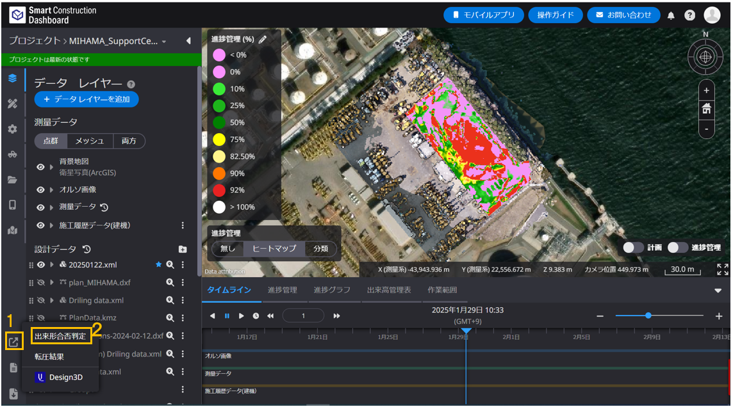
Task: Open 設計データ history icon
Action: [x=86, y=249]
